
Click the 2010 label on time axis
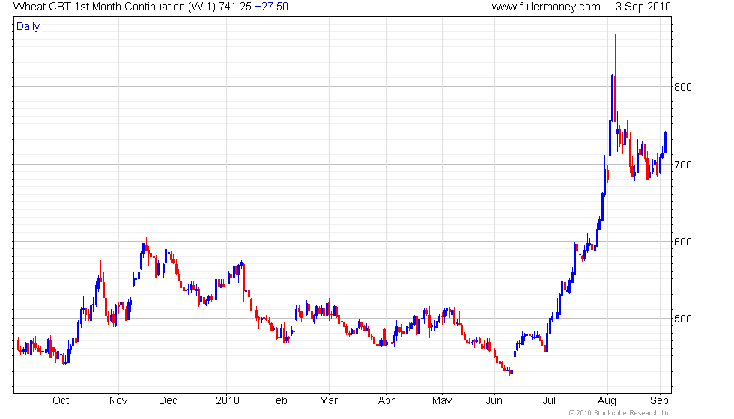[x=228, y=401]
